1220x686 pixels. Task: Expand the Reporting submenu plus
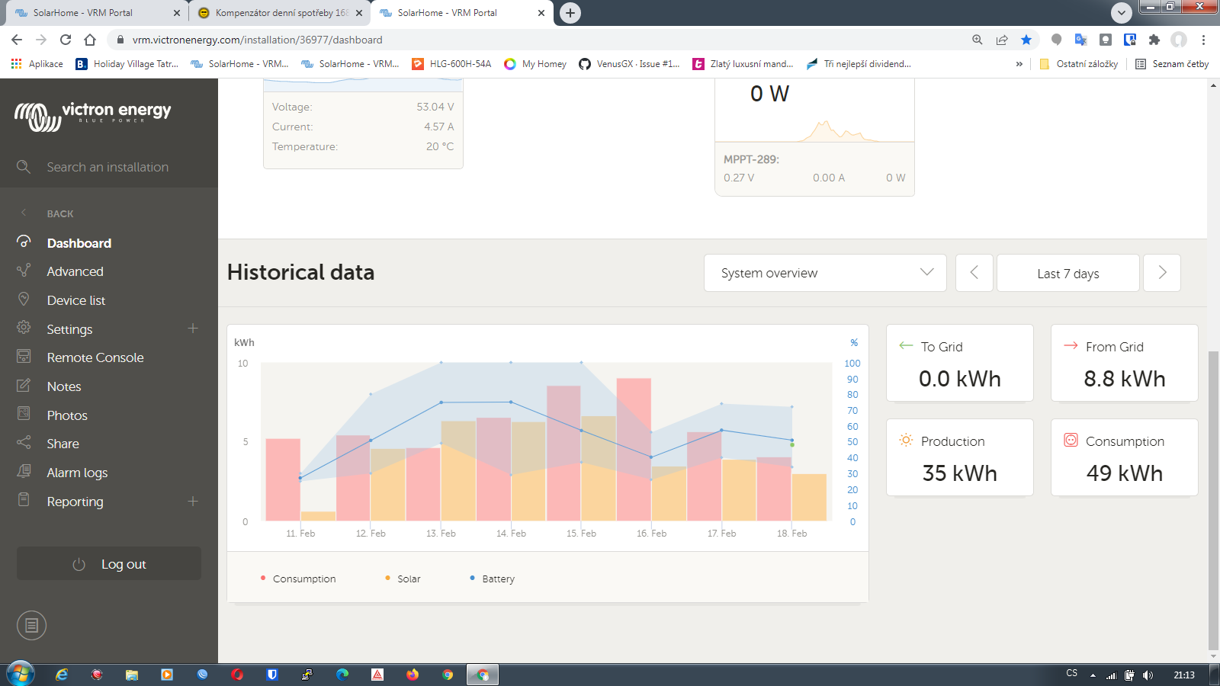pos(193,501)
